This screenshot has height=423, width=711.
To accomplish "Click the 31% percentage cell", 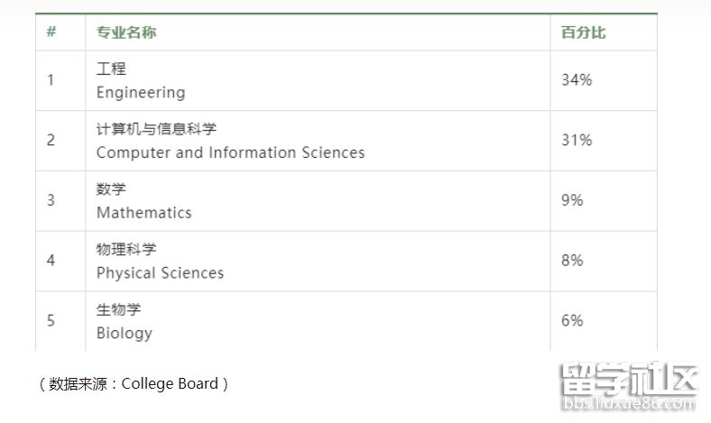I will (577, 140).
